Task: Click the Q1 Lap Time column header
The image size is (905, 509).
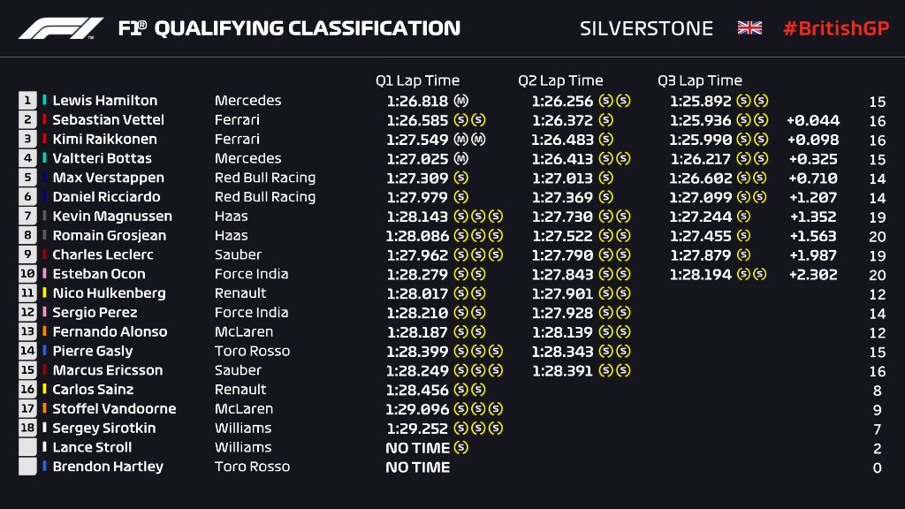Action: point(417,80)
